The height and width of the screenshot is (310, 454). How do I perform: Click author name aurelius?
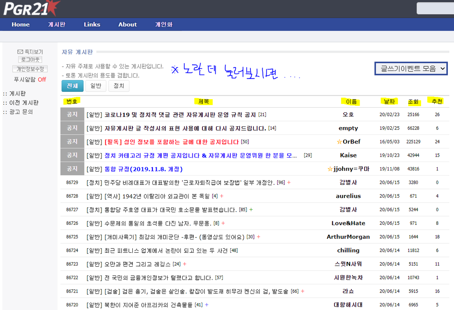pos(348,196)
